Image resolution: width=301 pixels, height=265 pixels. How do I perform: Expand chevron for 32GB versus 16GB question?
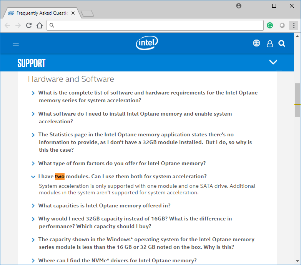[33, 219]
